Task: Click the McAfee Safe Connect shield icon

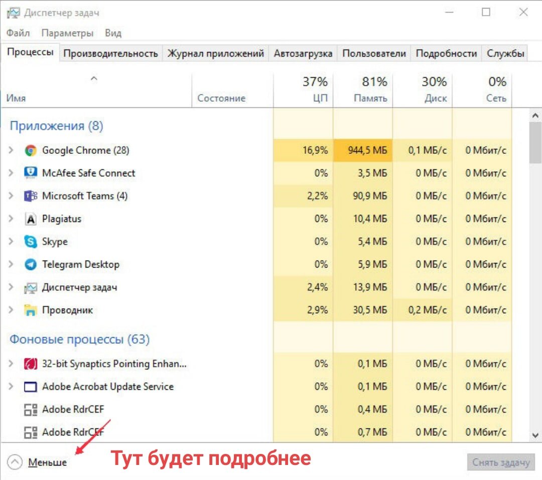Action: click(31, 173)
